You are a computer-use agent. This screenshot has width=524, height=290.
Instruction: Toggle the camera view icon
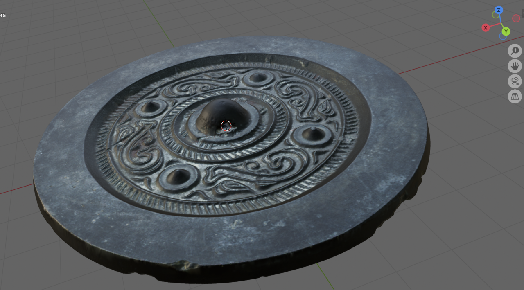click(x=515, y=81)
